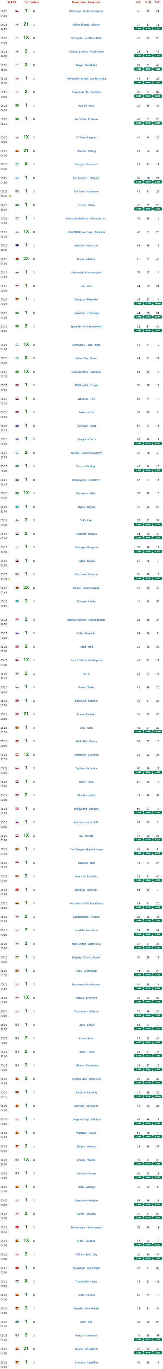163x1369 pixels.
Task: Click the Brazil flag next to Guarani - NAC
Action: [17, 105]
